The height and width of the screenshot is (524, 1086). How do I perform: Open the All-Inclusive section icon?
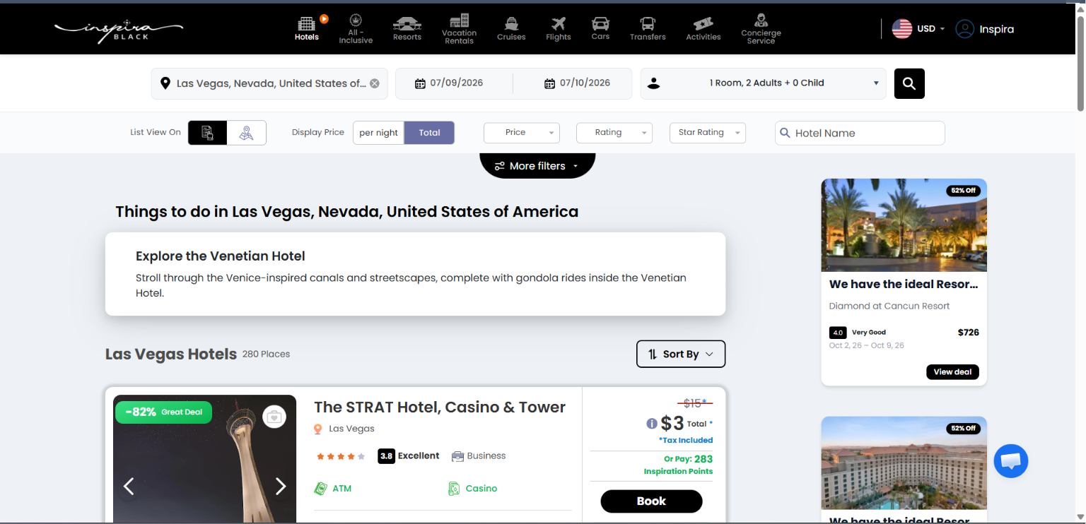pos(356,20)
